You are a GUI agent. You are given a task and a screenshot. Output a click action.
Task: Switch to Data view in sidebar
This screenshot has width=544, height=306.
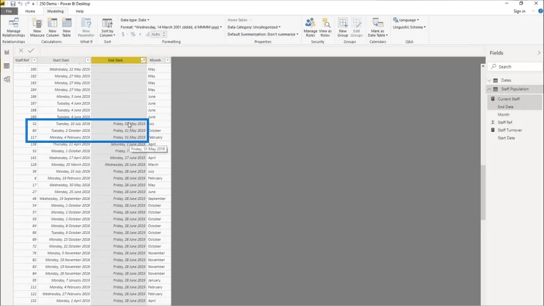point(7,66)
